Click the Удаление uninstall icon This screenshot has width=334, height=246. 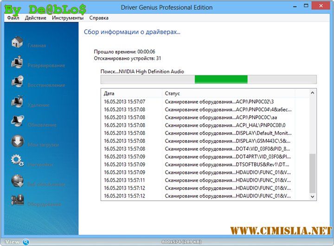click(x=17, y=102)
